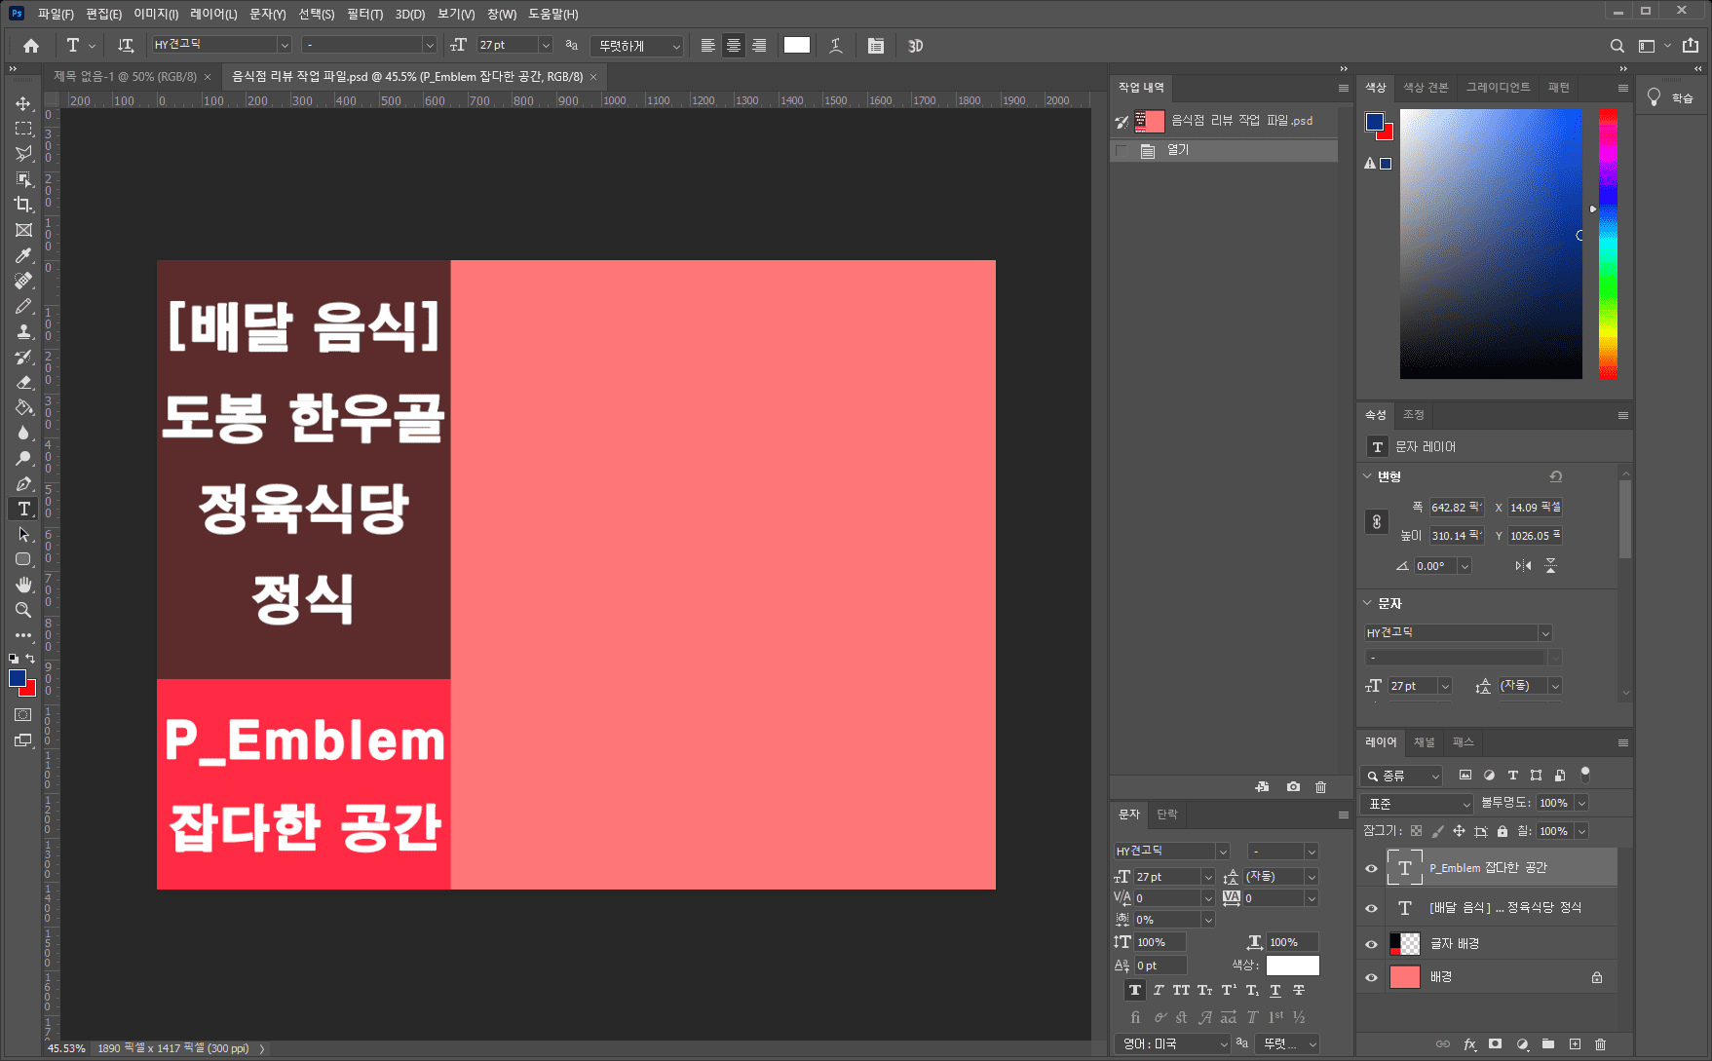Enable faux bold in the Character panel

coord(1134,990)
